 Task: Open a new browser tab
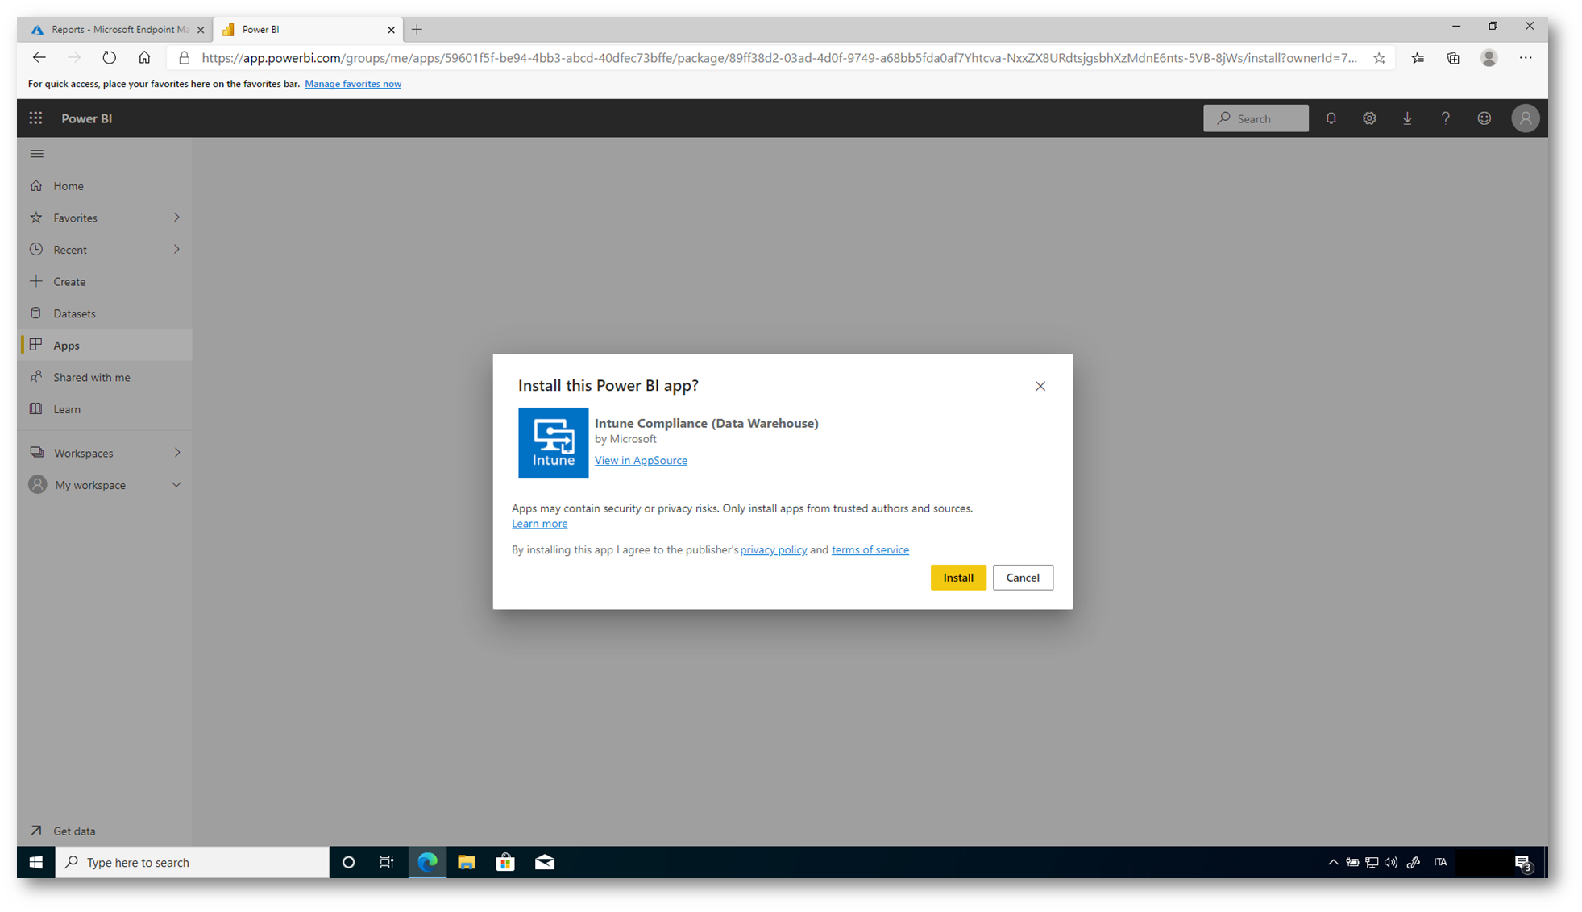(x=417, y=30)
